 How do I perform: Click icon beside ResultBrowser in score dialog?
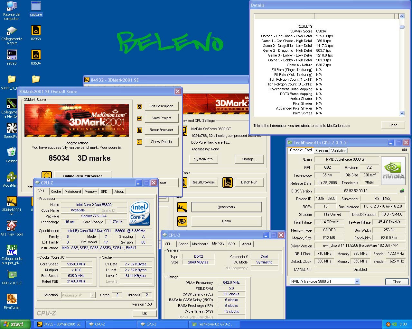coord(139,130)
